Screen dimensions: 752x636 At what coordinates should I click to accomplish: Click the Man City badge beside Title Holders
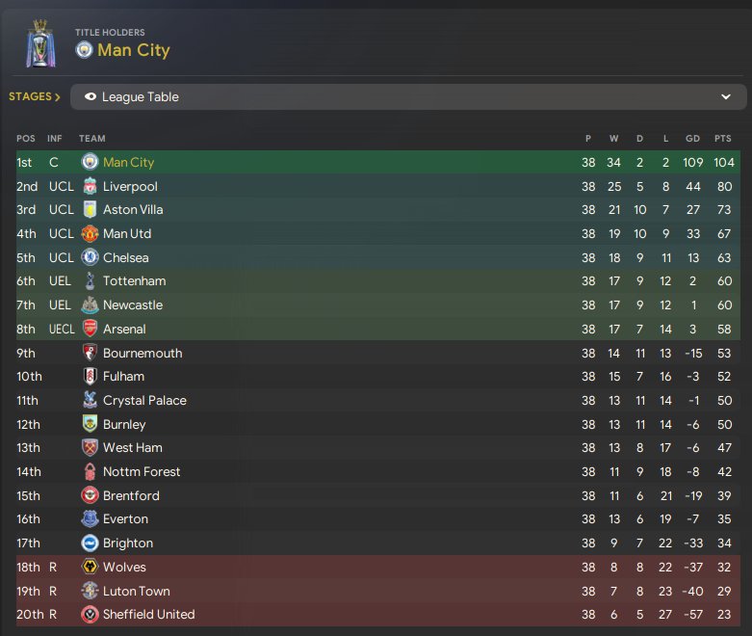point(84,50)
